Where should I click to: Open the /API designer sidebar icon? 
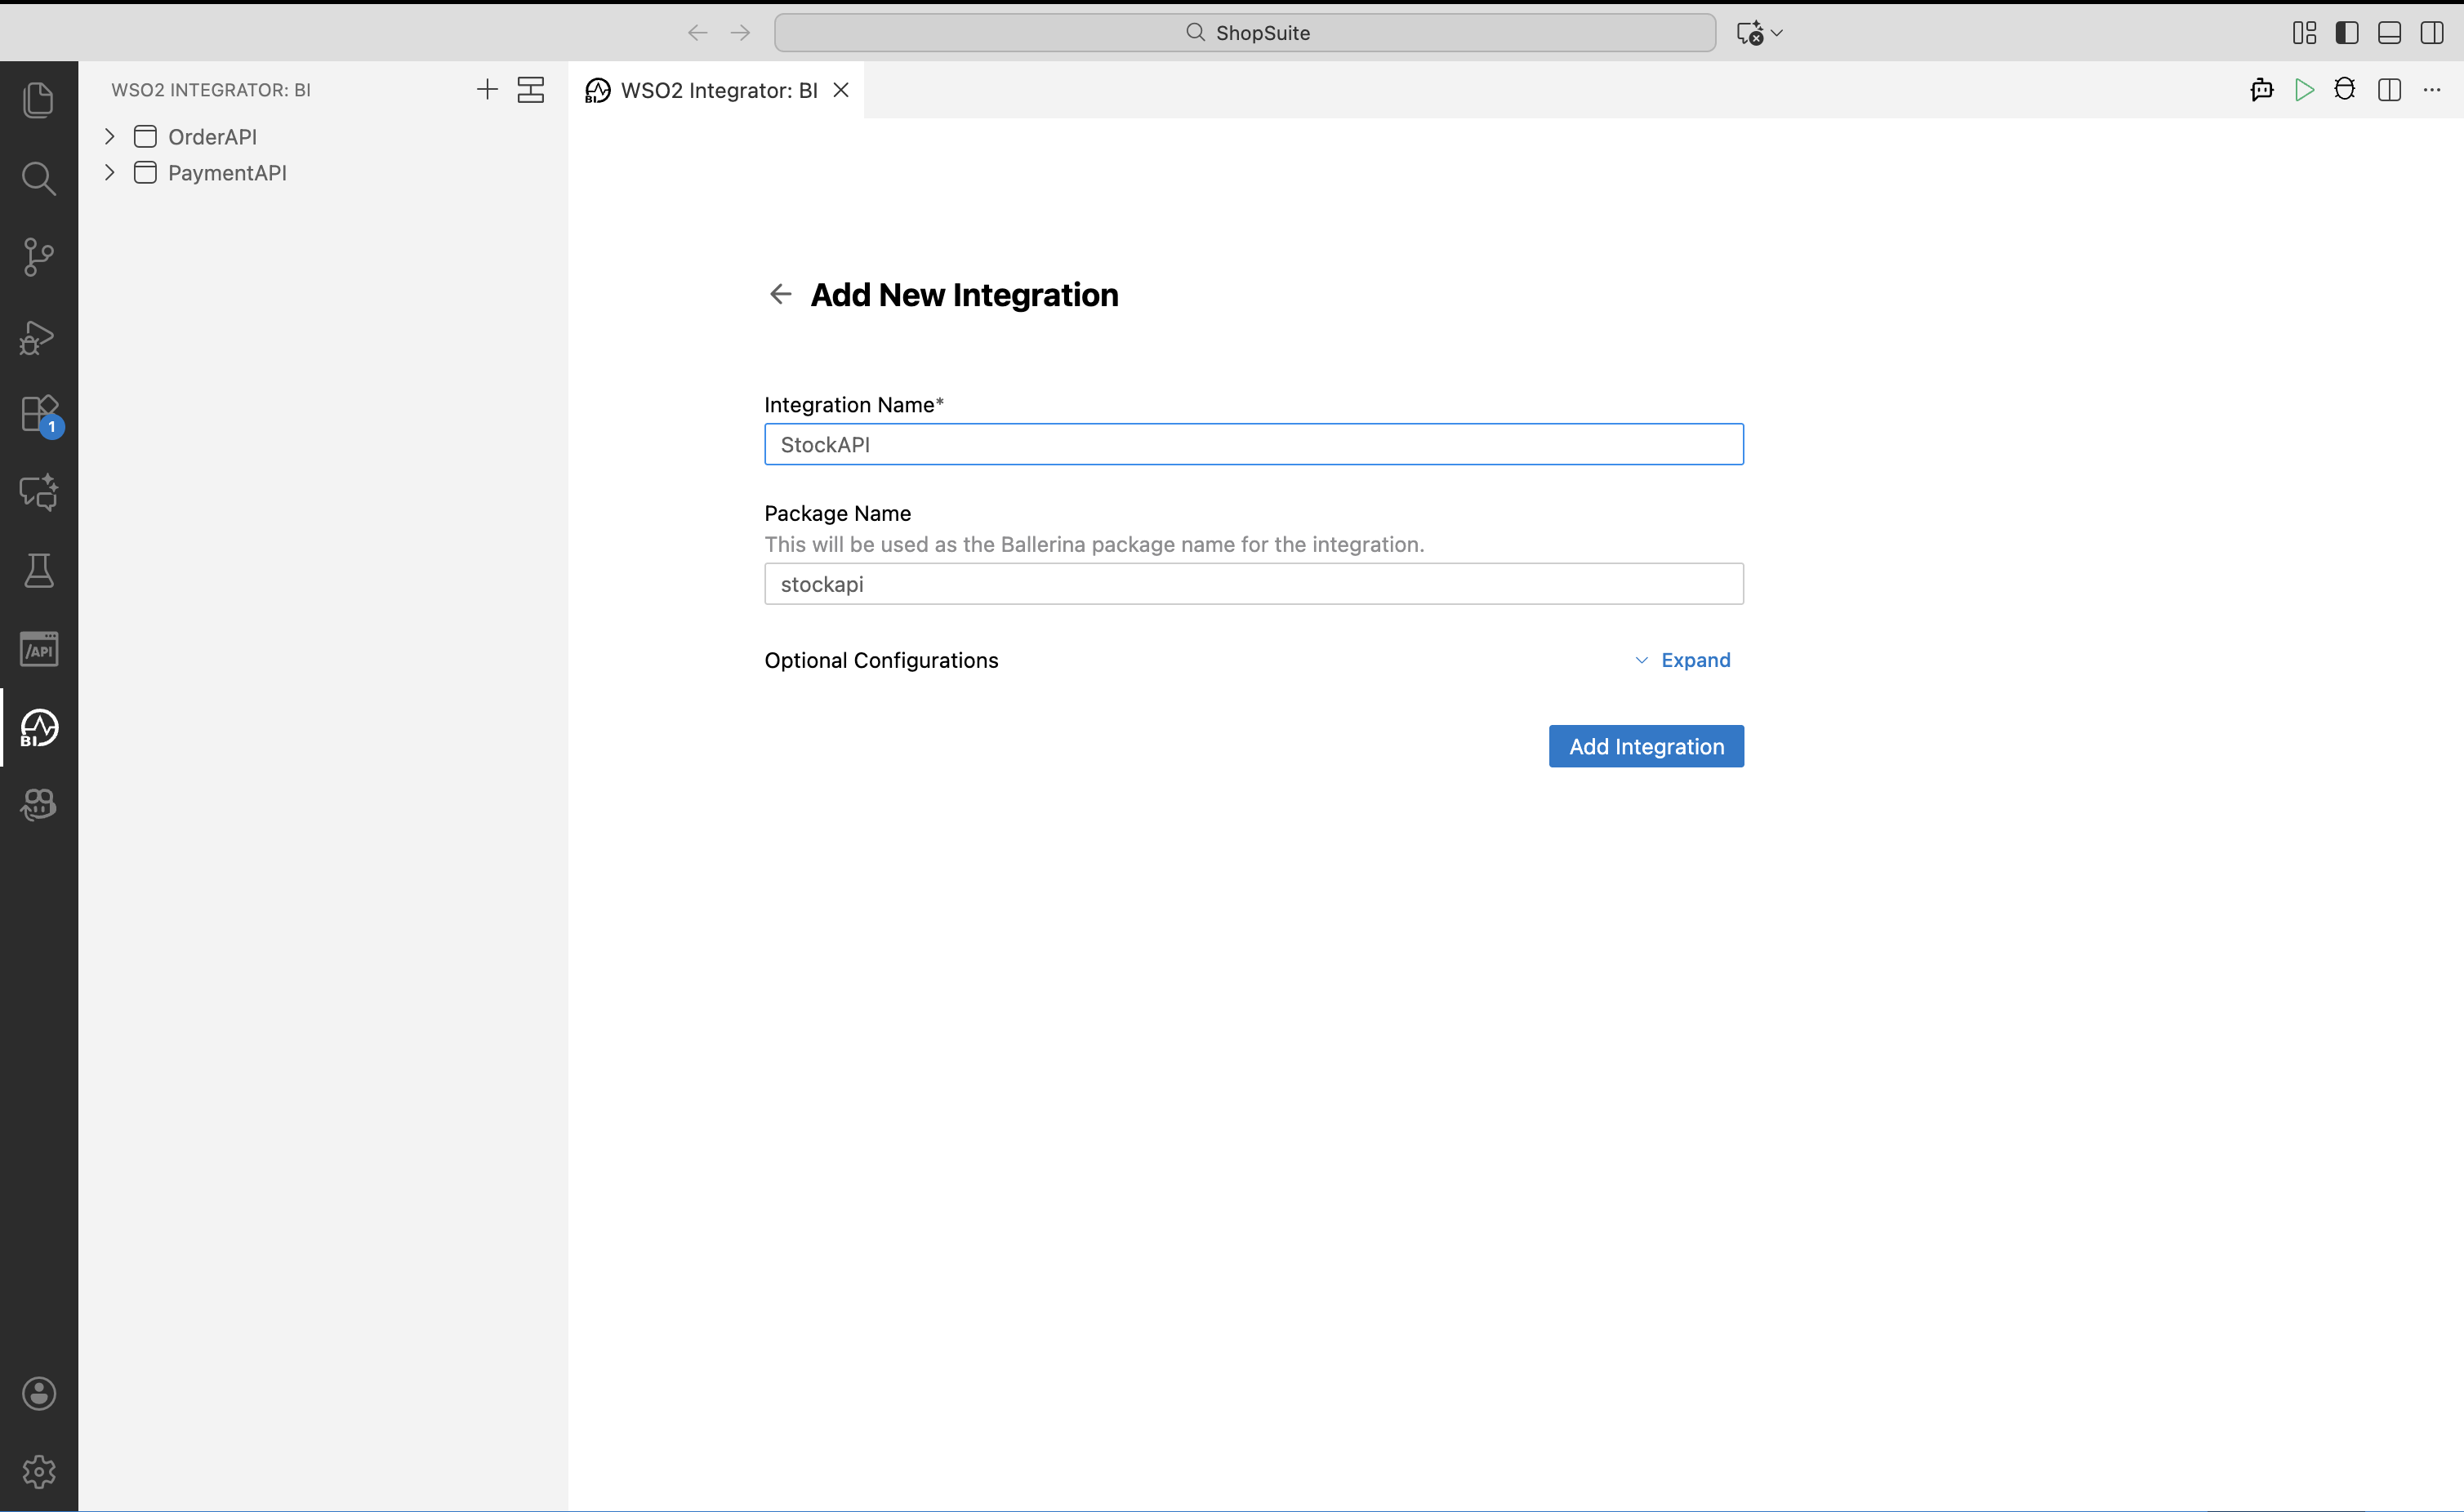click(x=38, y=648)
